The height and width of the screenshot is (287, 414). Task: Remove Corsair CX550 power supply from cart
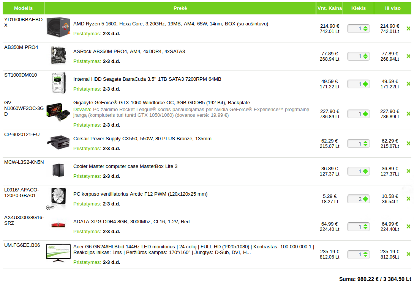pos(408,143)
